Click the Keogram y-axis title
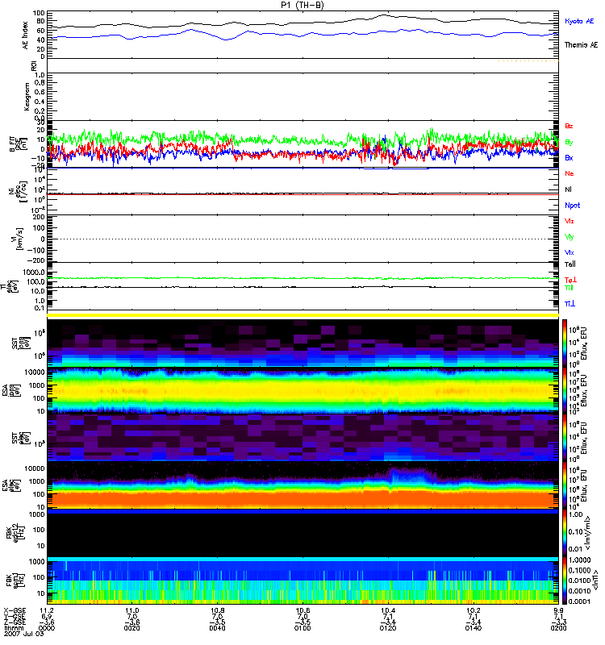This screenshot has height=645, width=605. click(27, 96)
